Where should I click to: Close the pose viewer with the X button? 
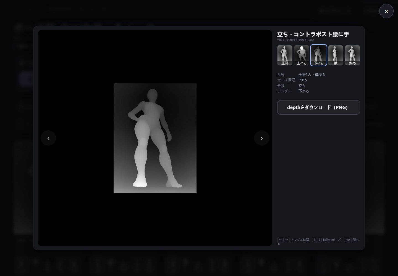(386, 11)
